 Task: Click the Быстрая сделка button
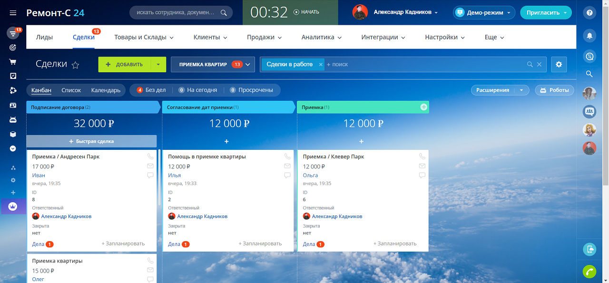[91, 141]
